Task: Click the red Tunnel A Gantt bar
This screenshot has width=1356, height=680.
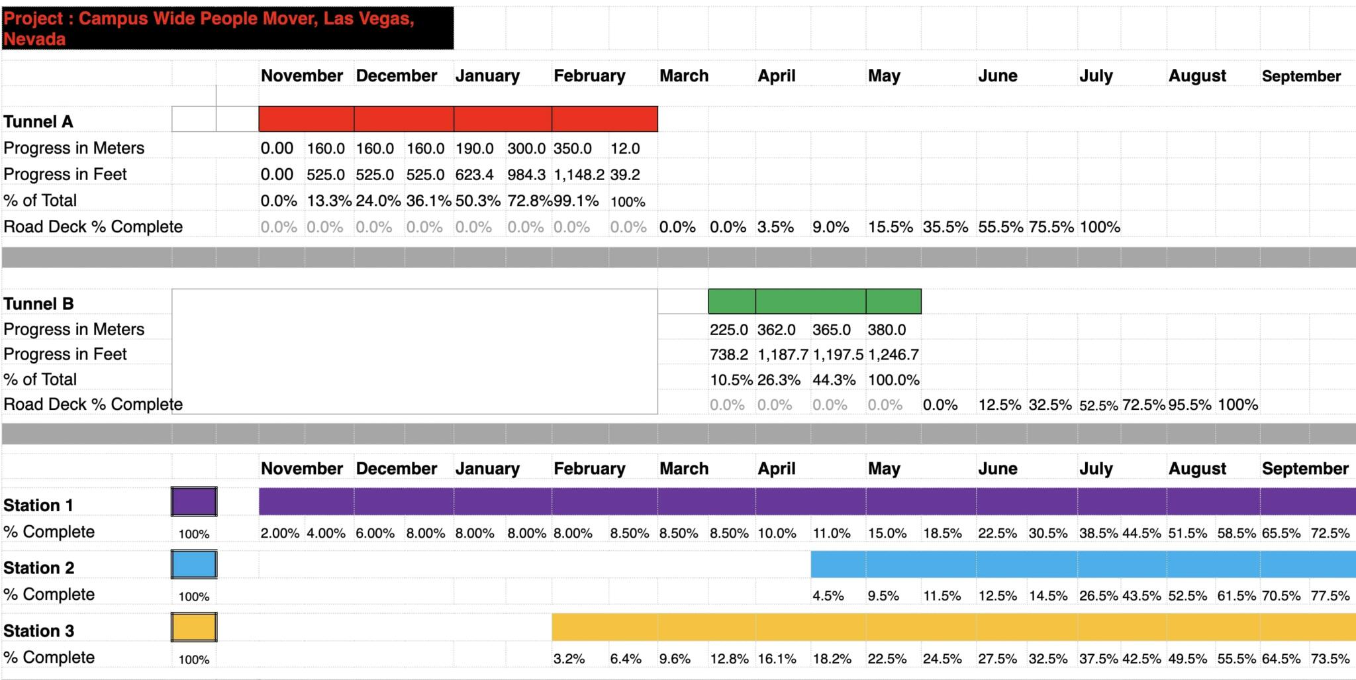Action: click(458, 119)
